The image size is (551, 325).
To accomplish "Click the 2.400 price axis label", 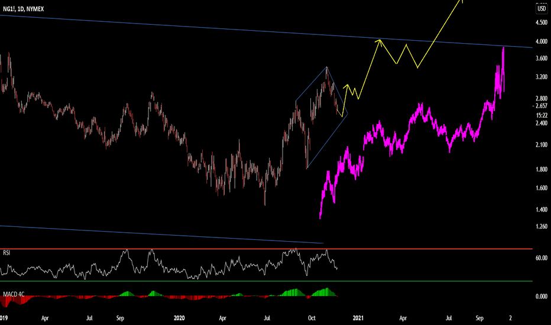I will click(x=542, y=123).
